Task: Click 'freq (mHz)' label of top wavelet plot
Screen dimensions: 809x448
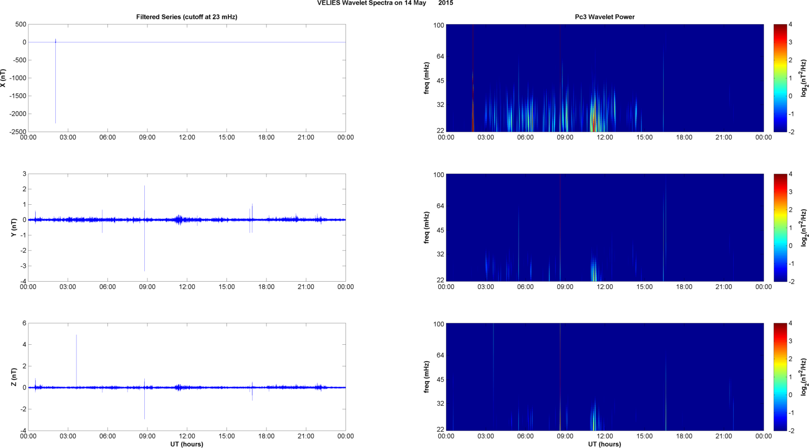Action: click(427, 78)
